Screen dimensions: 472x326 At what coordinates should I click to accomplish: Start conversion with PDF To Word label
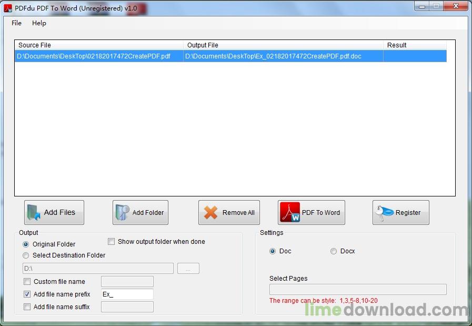point(321,212)
